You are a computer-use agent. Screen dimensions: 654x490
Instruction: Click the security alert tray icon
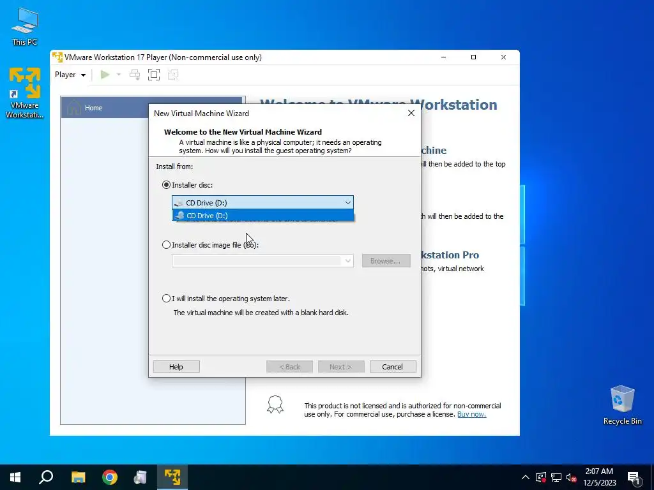pos(541,477)
